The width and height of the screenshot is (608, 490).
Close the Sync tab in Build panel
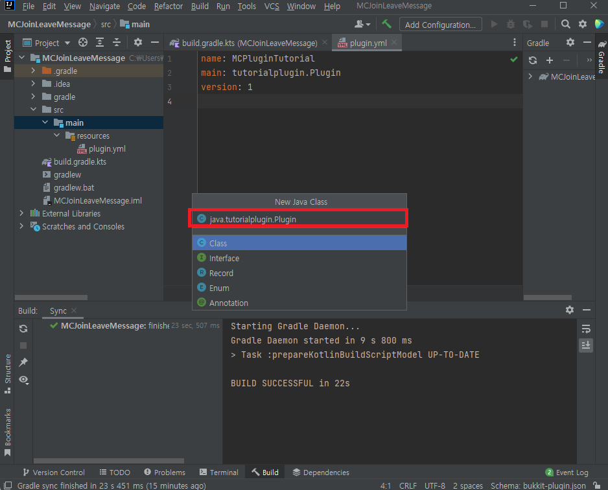click(74, 310)
